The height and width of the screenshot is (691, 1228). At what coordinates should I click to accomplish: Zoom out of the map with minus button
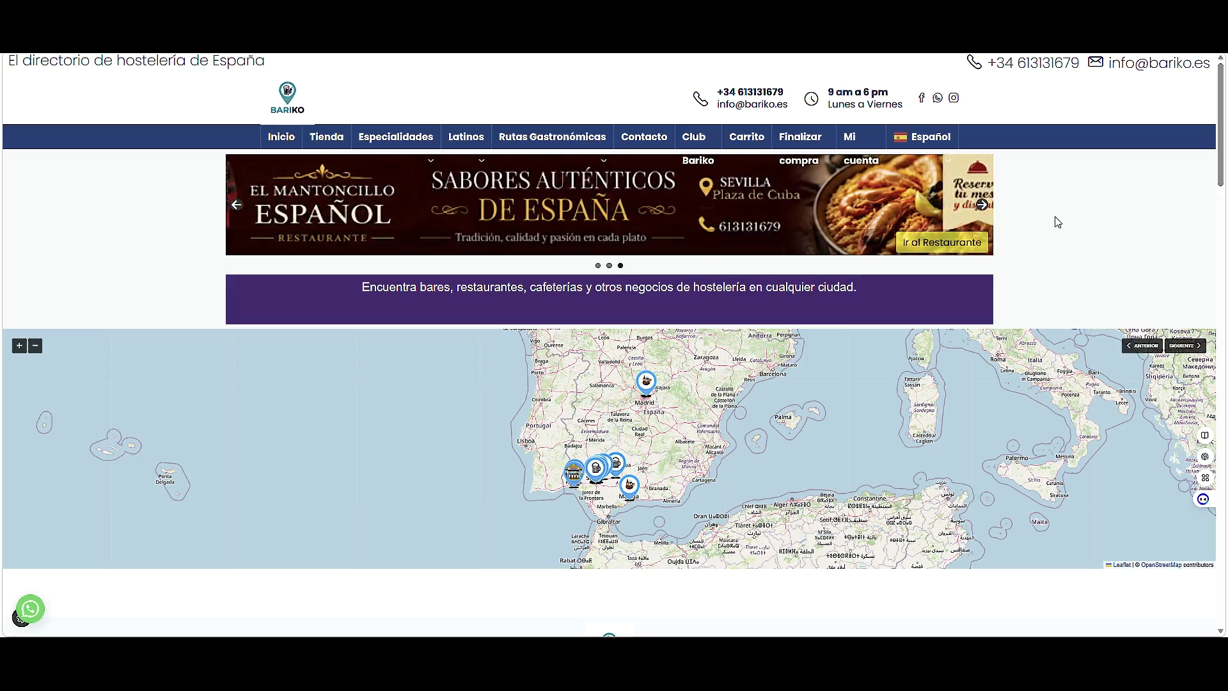click(x=35, y=346)
